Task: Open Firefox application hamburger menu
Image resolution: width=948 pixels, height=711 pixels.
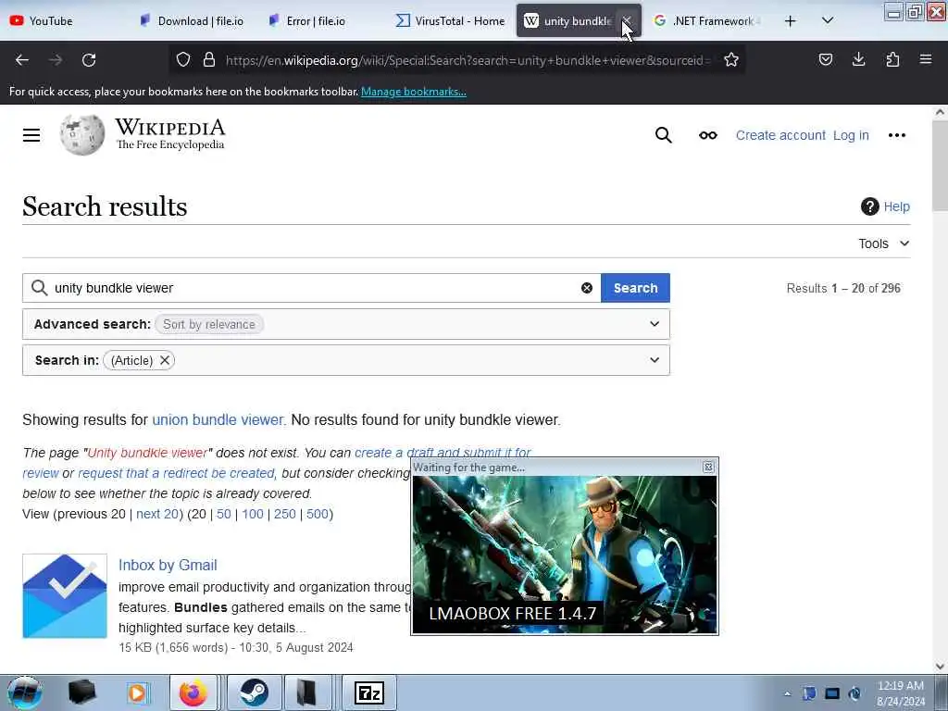Action: click(x=926, y=59)
